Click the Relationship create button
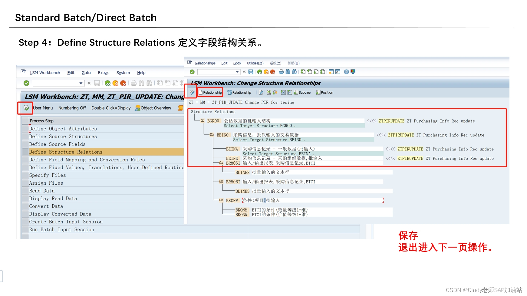This screenshot has width=527, height=296. [210, 92]
